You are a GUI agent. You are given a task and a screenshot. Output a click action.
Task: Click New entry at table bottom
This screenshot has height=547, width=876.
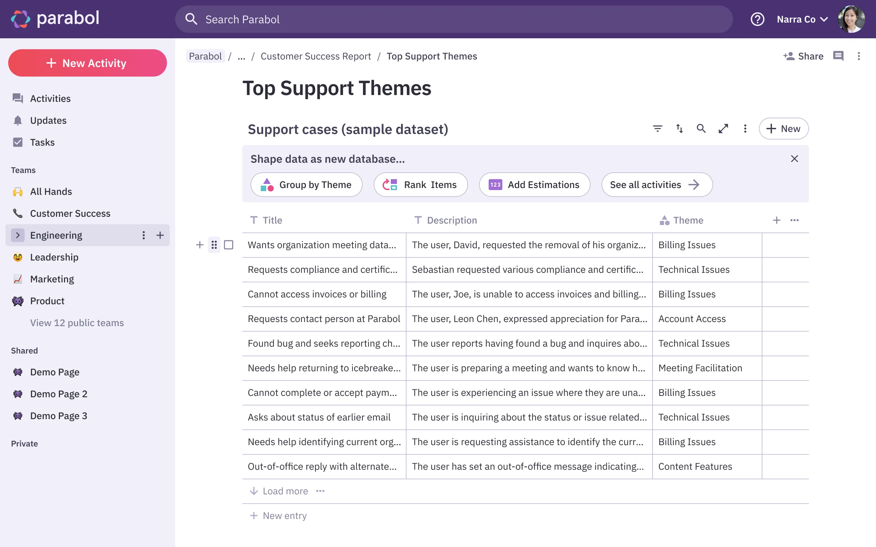[x=278, y=516]
